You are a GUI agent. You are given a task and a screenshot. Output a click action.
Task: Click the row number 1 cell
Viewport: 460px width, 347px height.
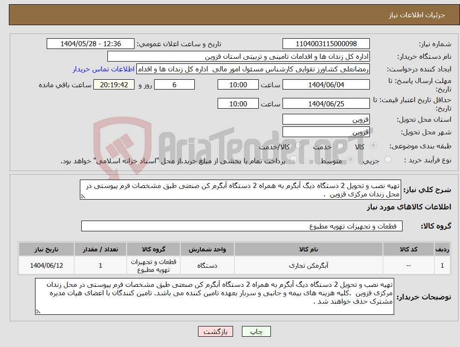click(442, 265)
